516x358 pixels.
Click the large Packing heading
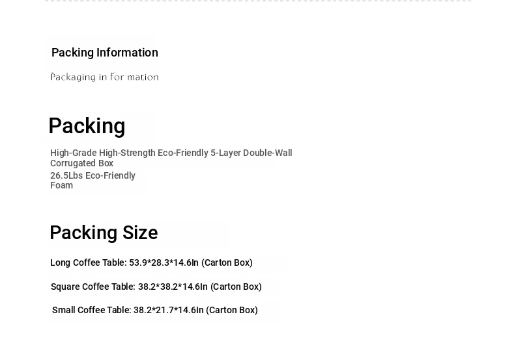tap(87, 126)
